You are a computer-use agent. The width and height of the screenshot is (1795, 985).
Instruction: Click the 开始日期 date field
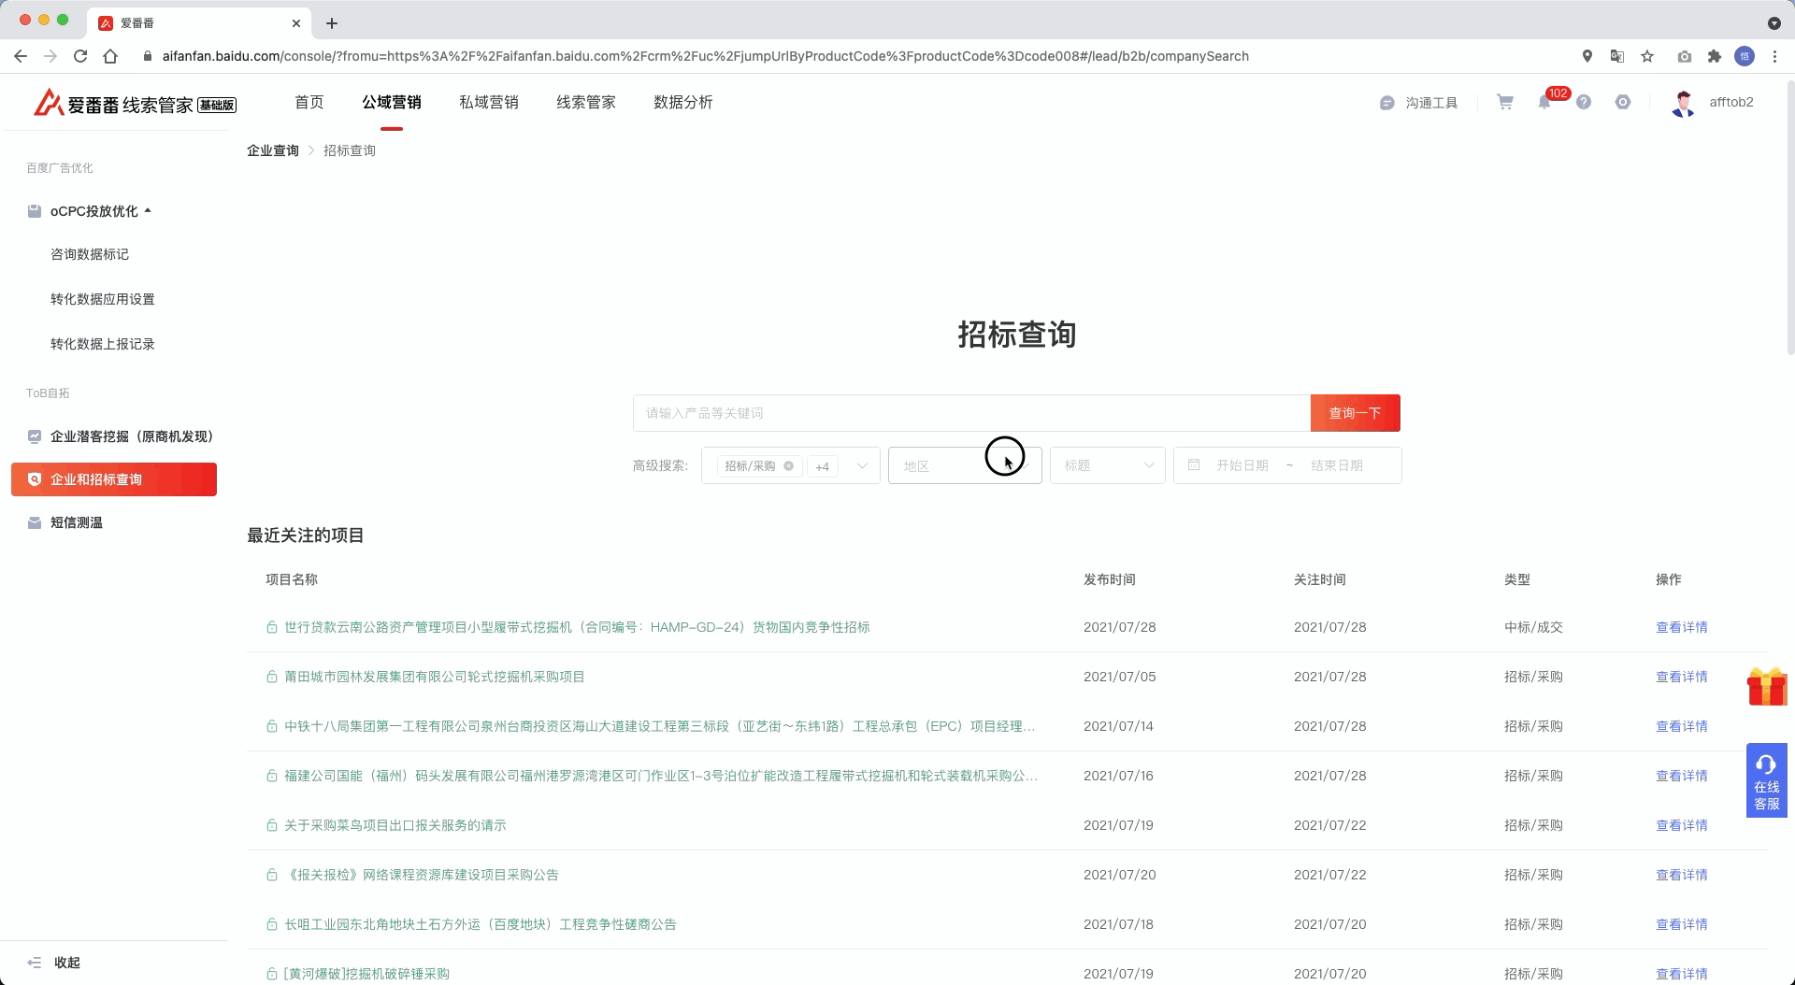1242,465
